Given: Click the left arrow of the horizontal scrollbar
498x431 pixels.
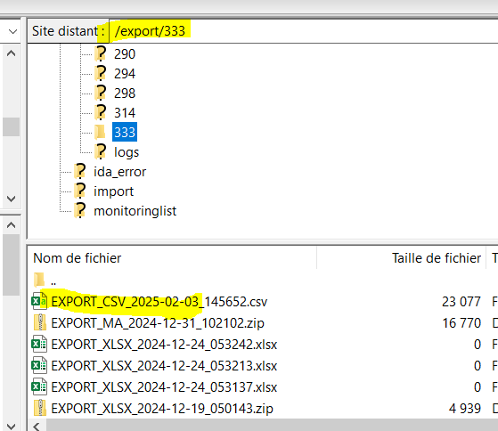Looking at the screenshot, I should pos(37,426).
